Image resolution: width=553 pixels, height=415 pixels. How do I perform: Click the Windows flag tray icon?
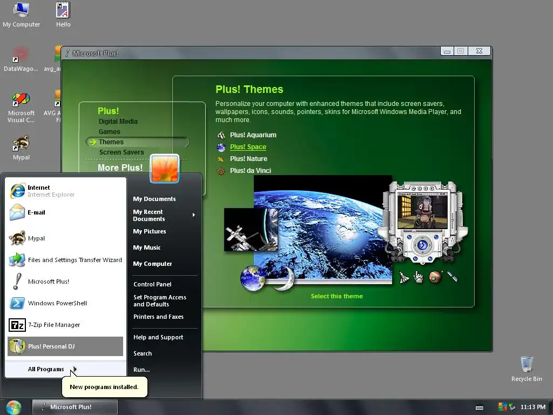[502, 407]
